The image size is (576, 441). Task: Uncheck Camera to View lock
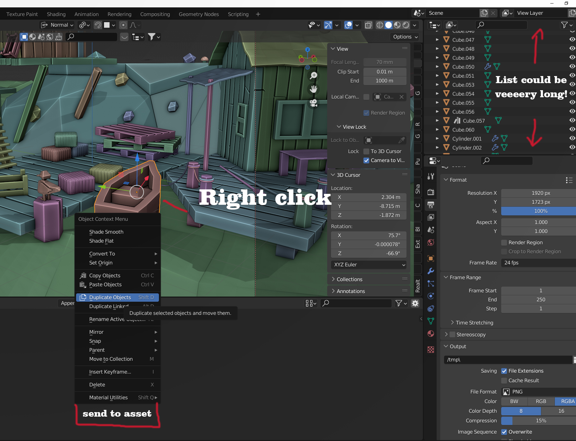point(366,160)
